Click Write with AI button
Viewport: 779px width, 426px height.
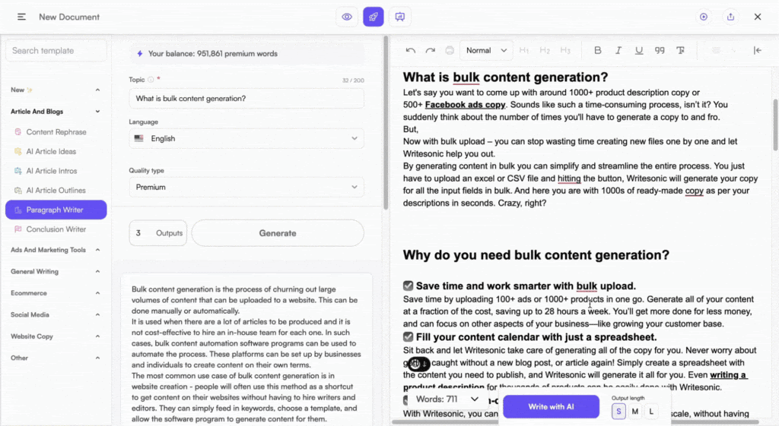click(551, 407)
